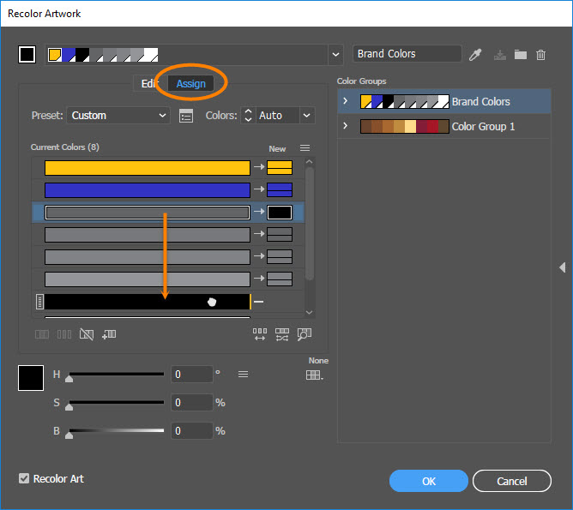Click arrow next to yellow color row

[259, 167]
